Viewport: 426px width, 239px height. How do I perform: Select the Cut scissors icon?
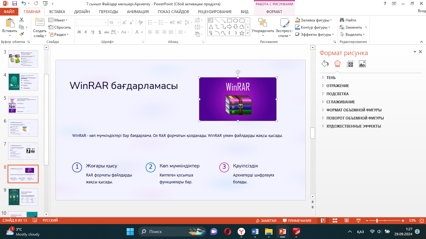click(x=22, y=20)
